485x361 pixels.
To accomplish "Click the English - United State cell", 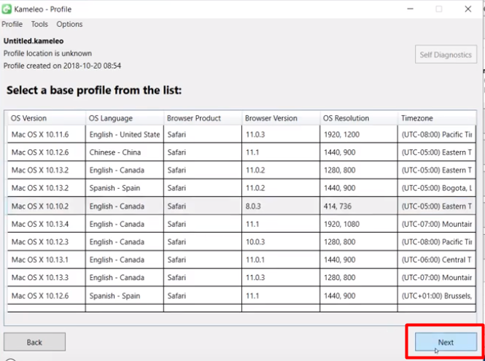I will pyautogui.click(x=124, y=134).
